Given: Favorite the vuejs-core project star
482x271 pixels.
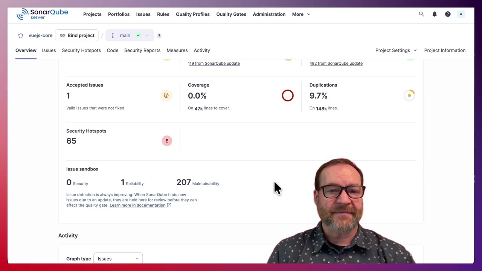Looking at the screenshot, I should (x=21, y=35).
